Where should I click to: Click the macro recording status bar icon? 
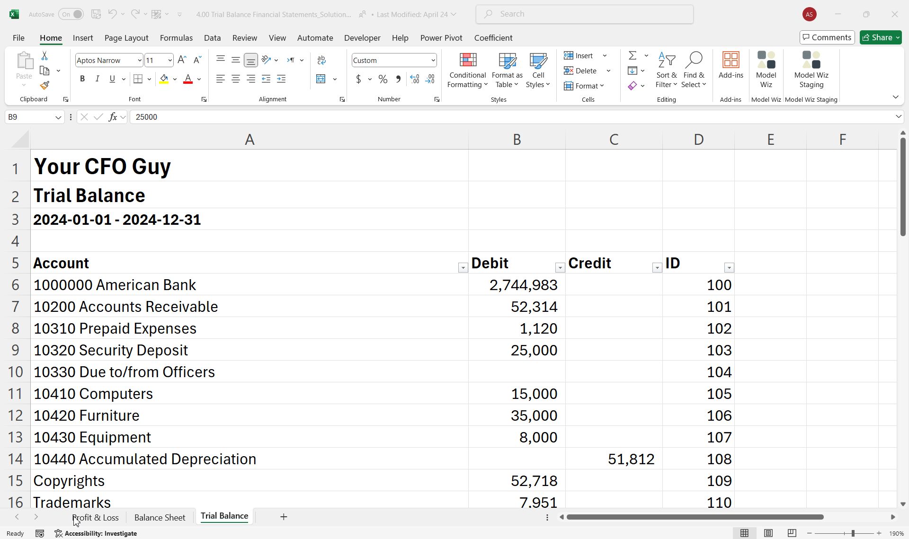point(40,533)
